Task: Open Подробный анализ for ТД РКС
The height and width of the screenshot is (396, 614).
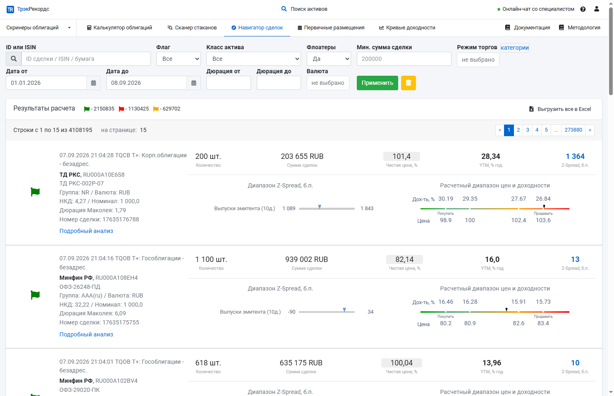Action: click(x=86, y=231)
